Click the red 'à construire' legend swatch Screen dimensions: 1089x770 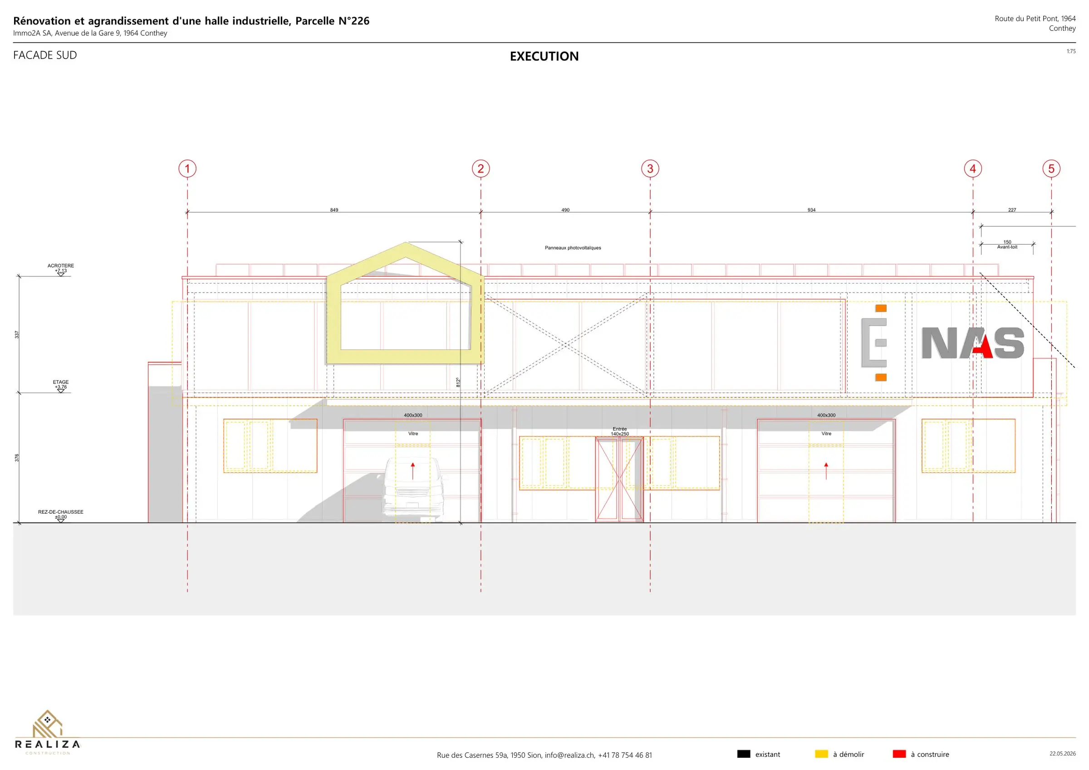(x=899, y=754)
